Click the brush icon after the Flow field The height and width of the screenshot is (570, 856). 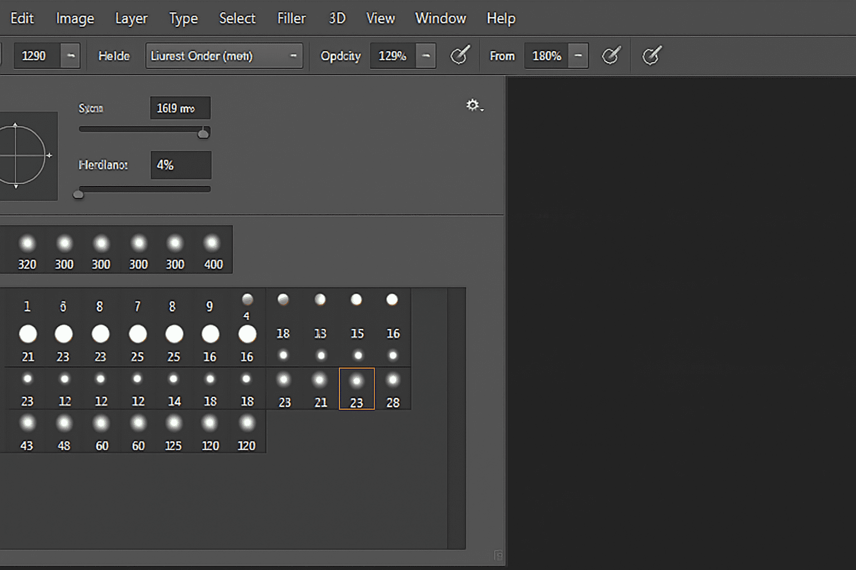[611, 55]
